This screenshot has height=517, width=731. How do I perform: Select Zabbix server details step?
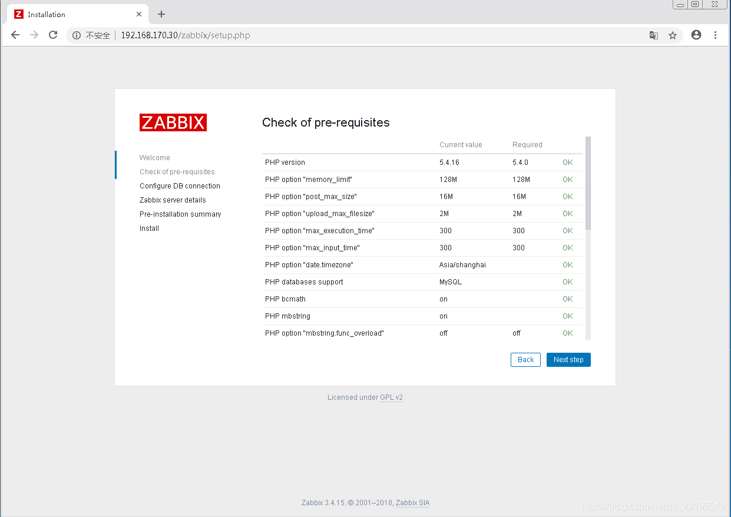coord(173,200)
